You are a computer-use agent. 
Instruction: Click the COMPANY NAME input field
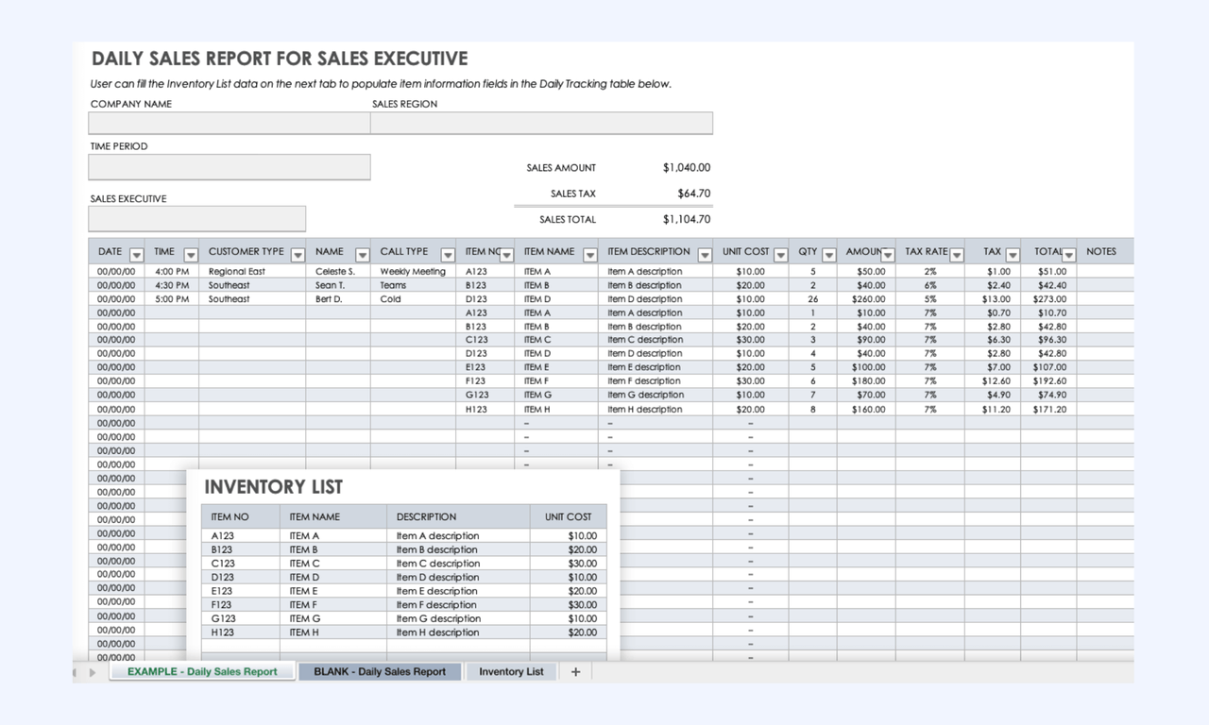(x=230, y=124)
